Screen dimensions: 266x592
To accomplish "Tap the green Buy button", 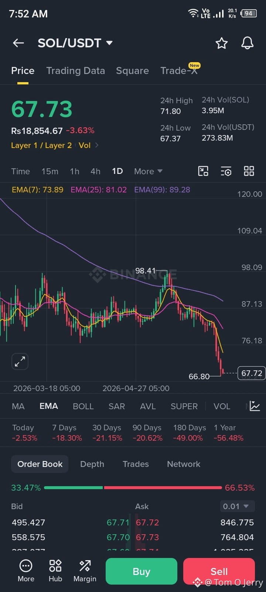I will point(141,571).
